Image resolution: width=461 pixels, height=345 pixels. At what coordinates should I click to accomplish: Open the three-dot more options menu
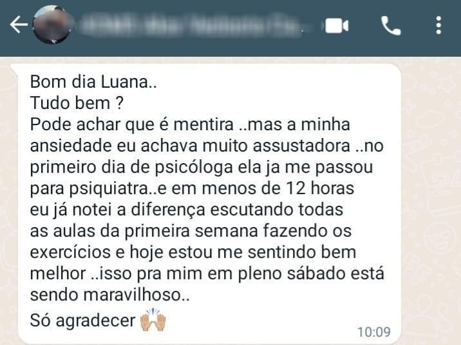point(438,26)
